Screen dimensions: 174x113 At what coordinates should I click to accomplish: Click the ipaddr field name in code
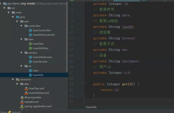point(128,27)
